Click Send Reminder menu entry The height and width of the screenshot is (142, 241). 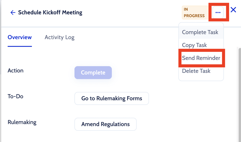pos(201,58)
